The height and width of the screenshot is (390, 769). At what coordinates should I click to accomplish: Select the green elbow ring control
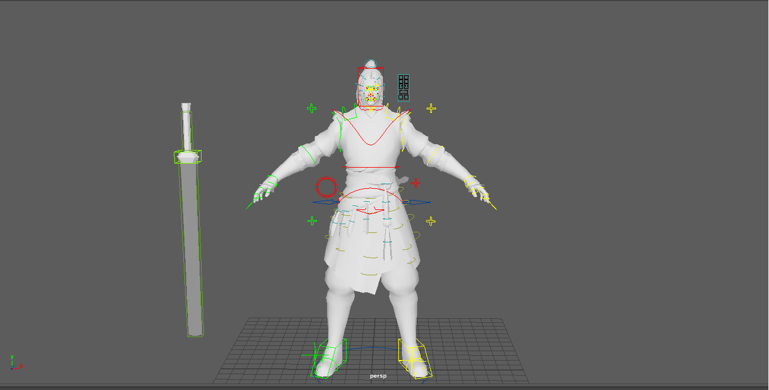click(307, 154)
